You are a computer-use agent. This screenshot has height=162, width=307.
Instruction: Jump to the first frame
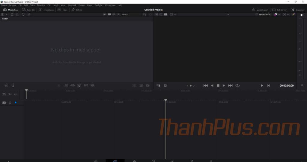point(205,86)
